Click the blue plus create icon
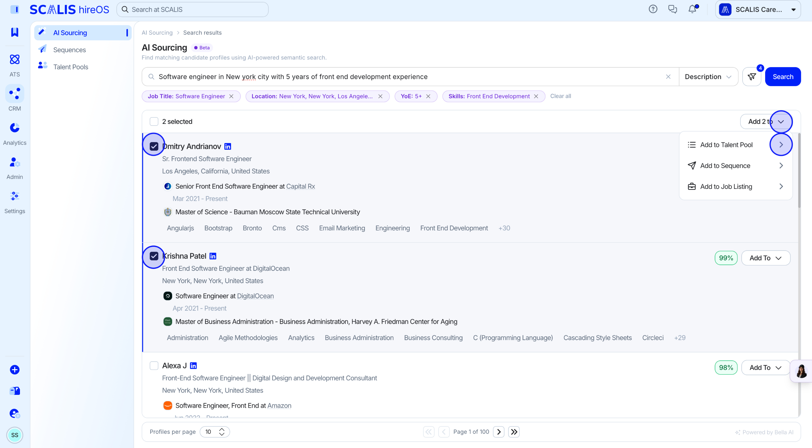 pos(15,370)
